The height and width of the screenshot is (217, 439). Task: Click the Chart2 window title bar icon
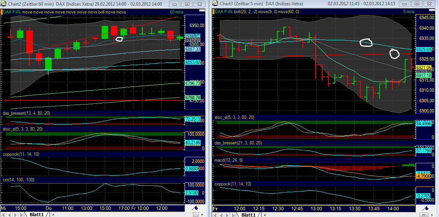point(4,4)
